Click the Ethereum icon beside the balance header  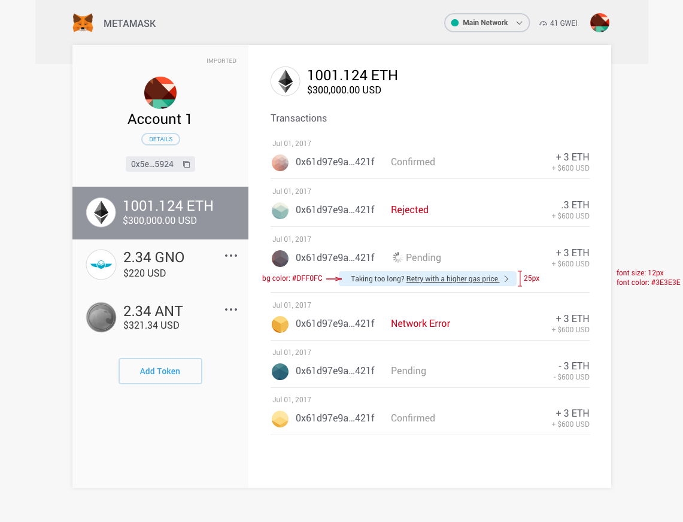286,81
